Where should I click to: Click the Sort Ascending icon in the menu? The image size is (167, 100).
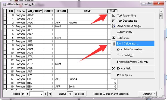click(x=114, y=16)
